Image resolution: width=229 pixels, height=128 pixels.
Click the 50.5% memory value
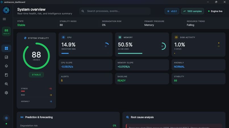(x=125, y=45)
